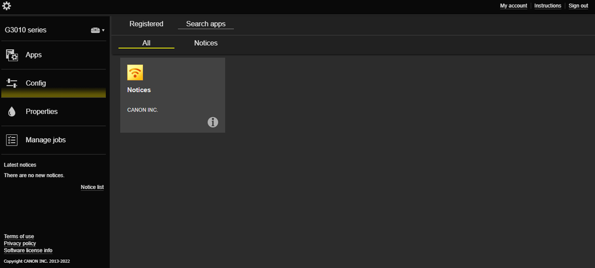Open the Properties menu label
The height and width of the screenshot is (268, 595).
pyautogui.click(x=42, y=112)
